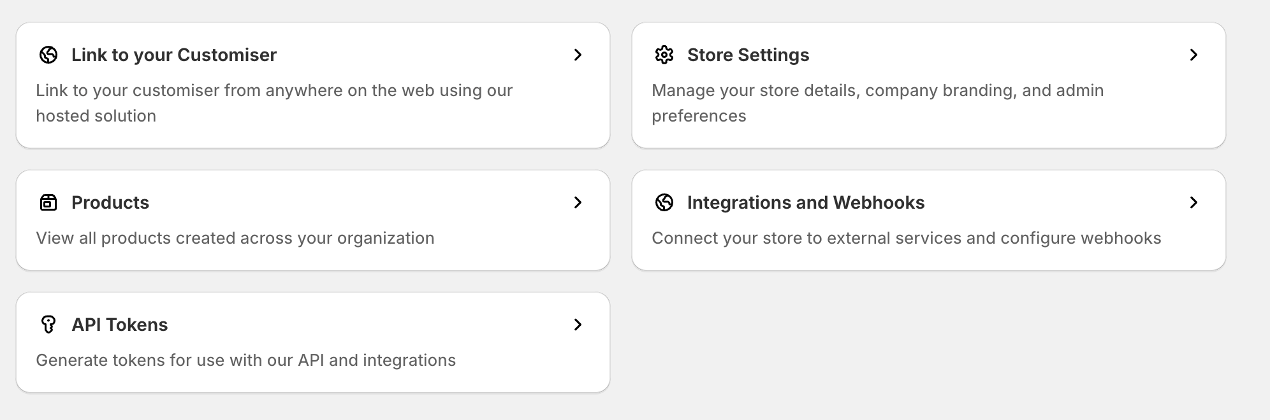Click the Store Settings chevron arrow
This screenshot has width=1270, height=420.
pyautogui.click(x=1193, y=55)
